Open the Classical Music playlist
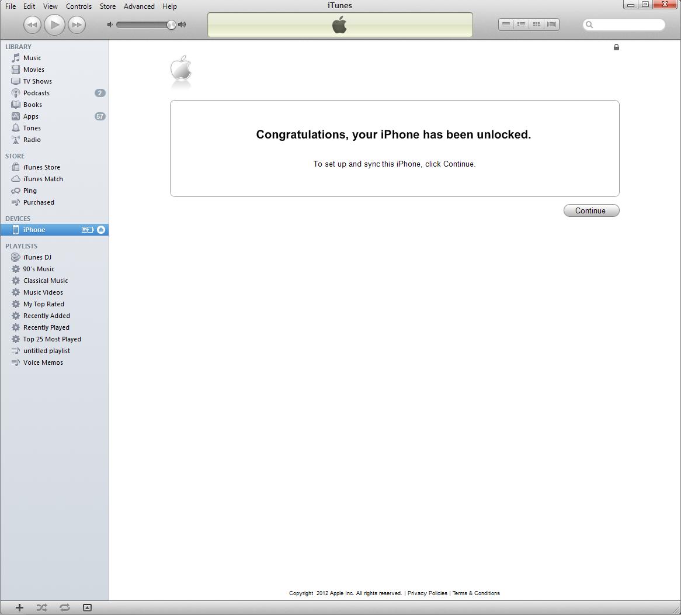681x615 pixels. pos(54,281)
